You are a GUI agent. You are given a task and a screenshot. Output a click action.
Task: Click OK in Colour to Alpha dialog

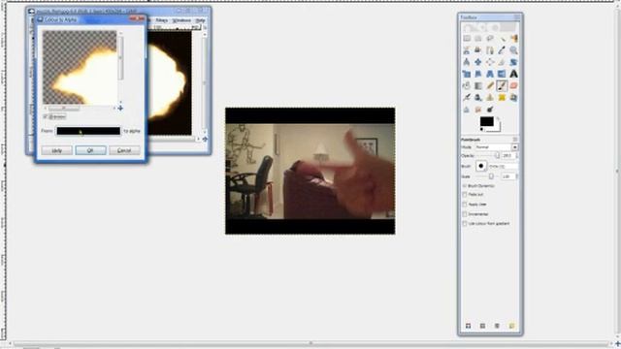90,150
